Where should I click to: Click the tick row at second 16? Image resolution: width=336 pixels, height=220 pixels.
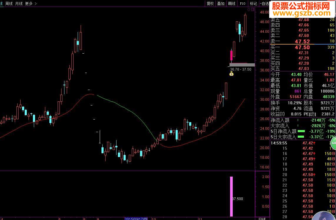pyautogui.click(x=302, y=154)
